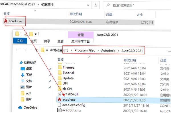
Task: Click the new folder icon in the quick access toolbar
Action: pyautogui.click(x=31, y=34)
